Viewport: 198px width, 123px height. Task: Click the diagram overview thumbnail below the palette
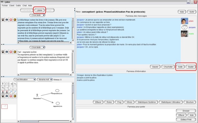click(4, 106)
